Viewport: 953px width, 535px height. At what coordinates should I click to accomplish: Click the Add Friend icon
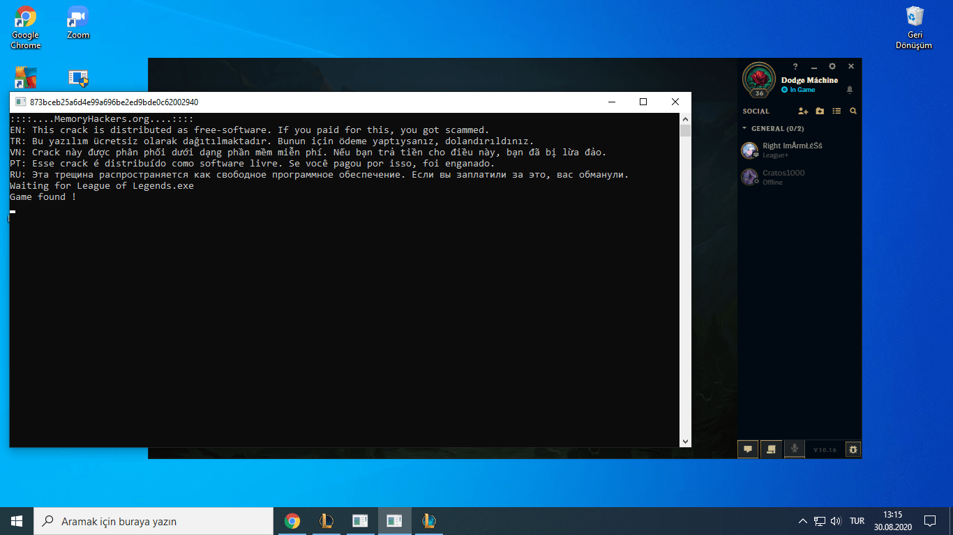803,111
